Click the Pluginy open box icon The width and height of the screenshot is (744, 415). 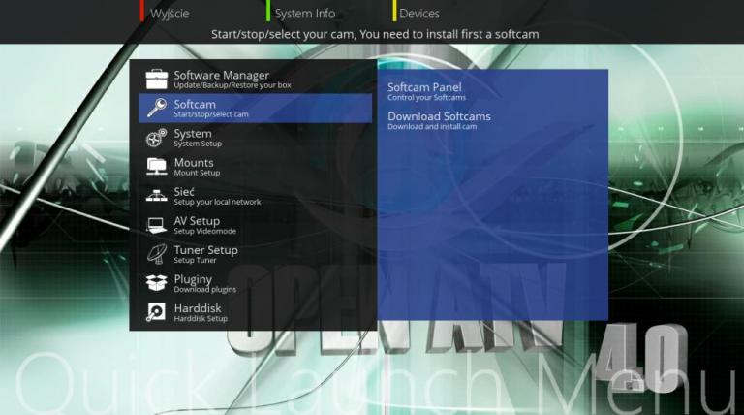(x=157, y=283)
